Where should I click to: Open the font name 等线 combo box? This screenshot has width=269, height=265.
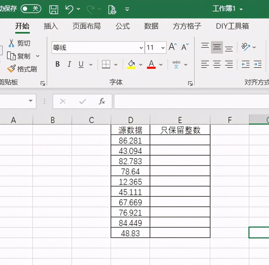(98, 47)
